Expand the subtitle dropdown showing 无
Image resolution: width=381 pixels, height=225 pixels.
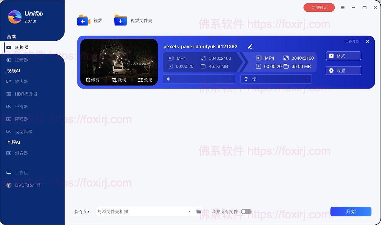click(x=307, y=79)
